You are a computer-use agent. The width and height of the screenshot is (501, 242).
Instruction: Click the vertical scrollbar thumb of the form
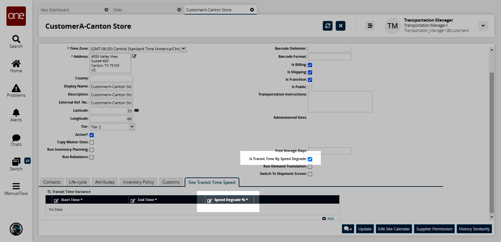492,142
